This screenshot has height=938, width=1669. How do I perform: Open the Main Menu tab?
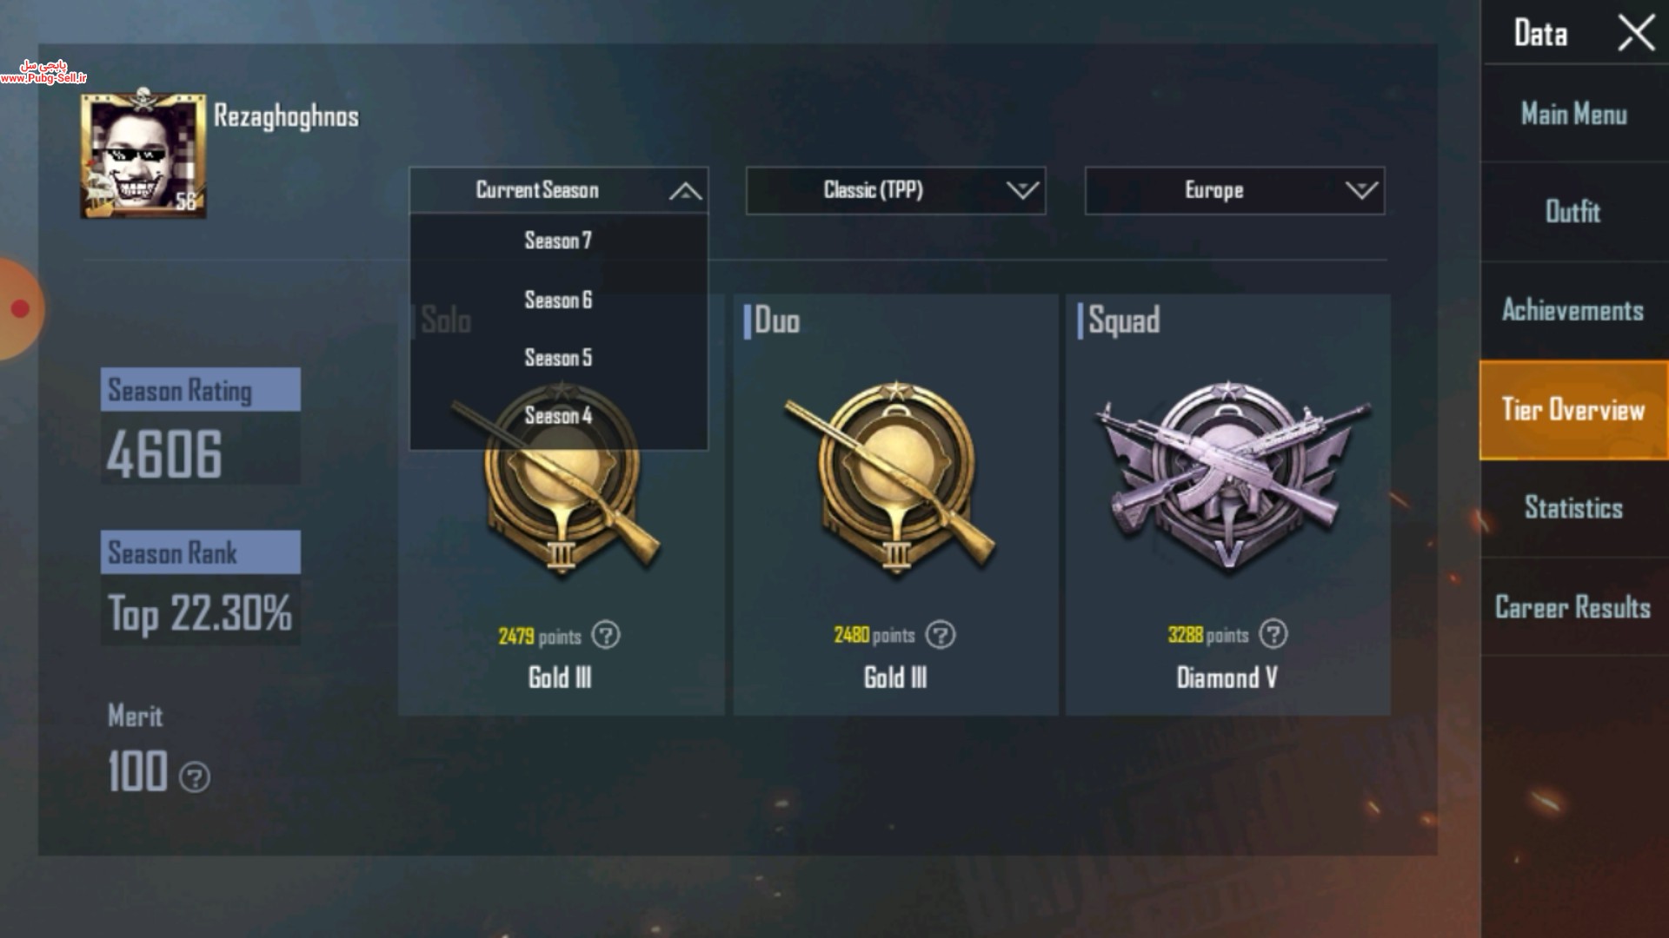pos(1574,114)
